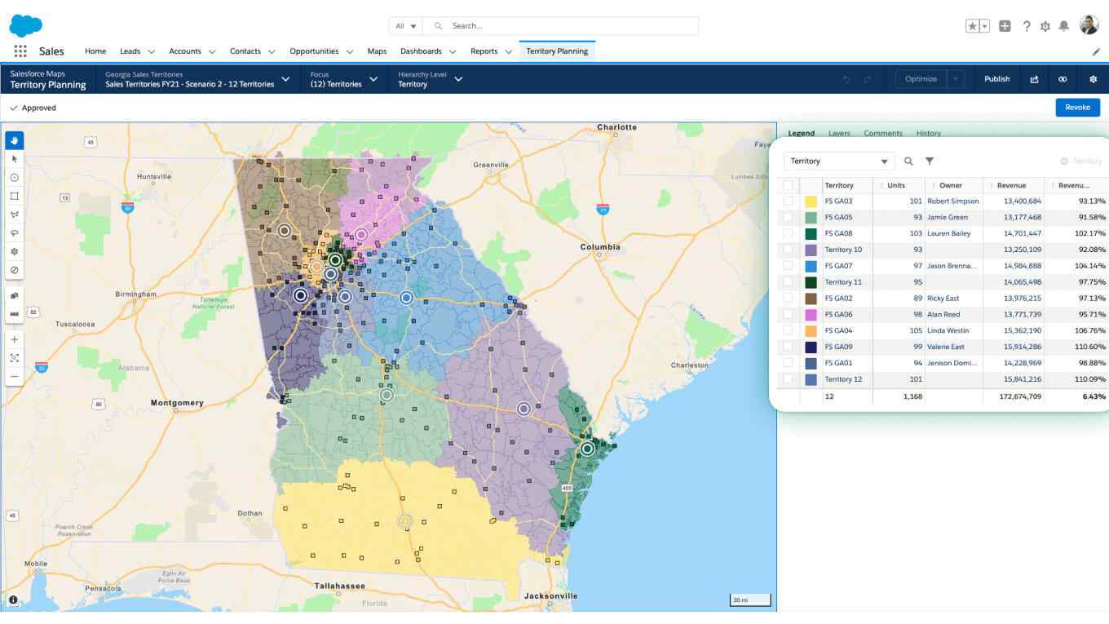Open the search scope All dropdown

pos(406,26)
